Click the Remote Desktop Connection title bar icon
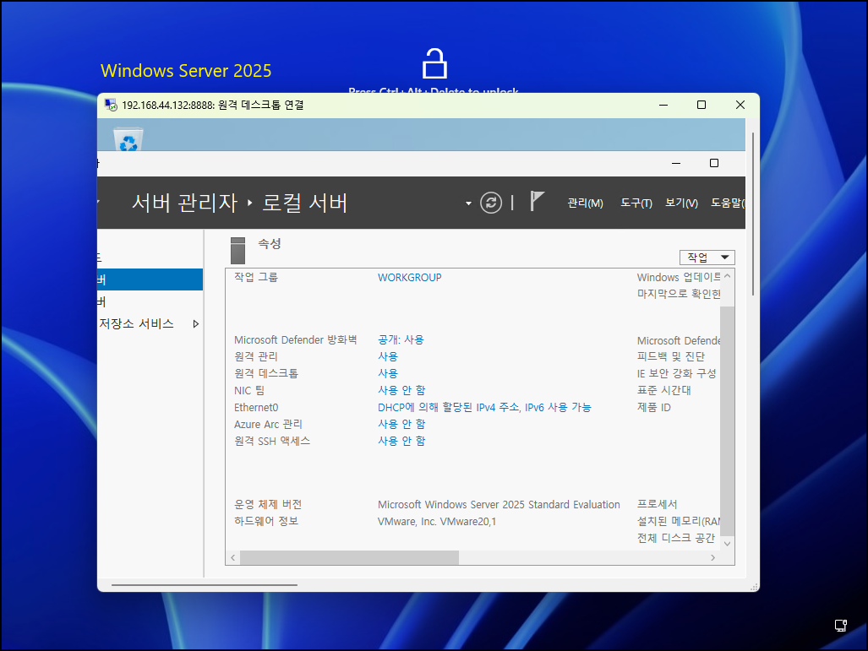The image size is (868, 651). pos(111,105)
